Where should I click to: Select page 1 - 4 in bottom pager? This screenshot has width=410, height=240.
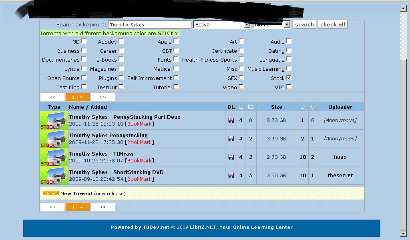(77, 207)
